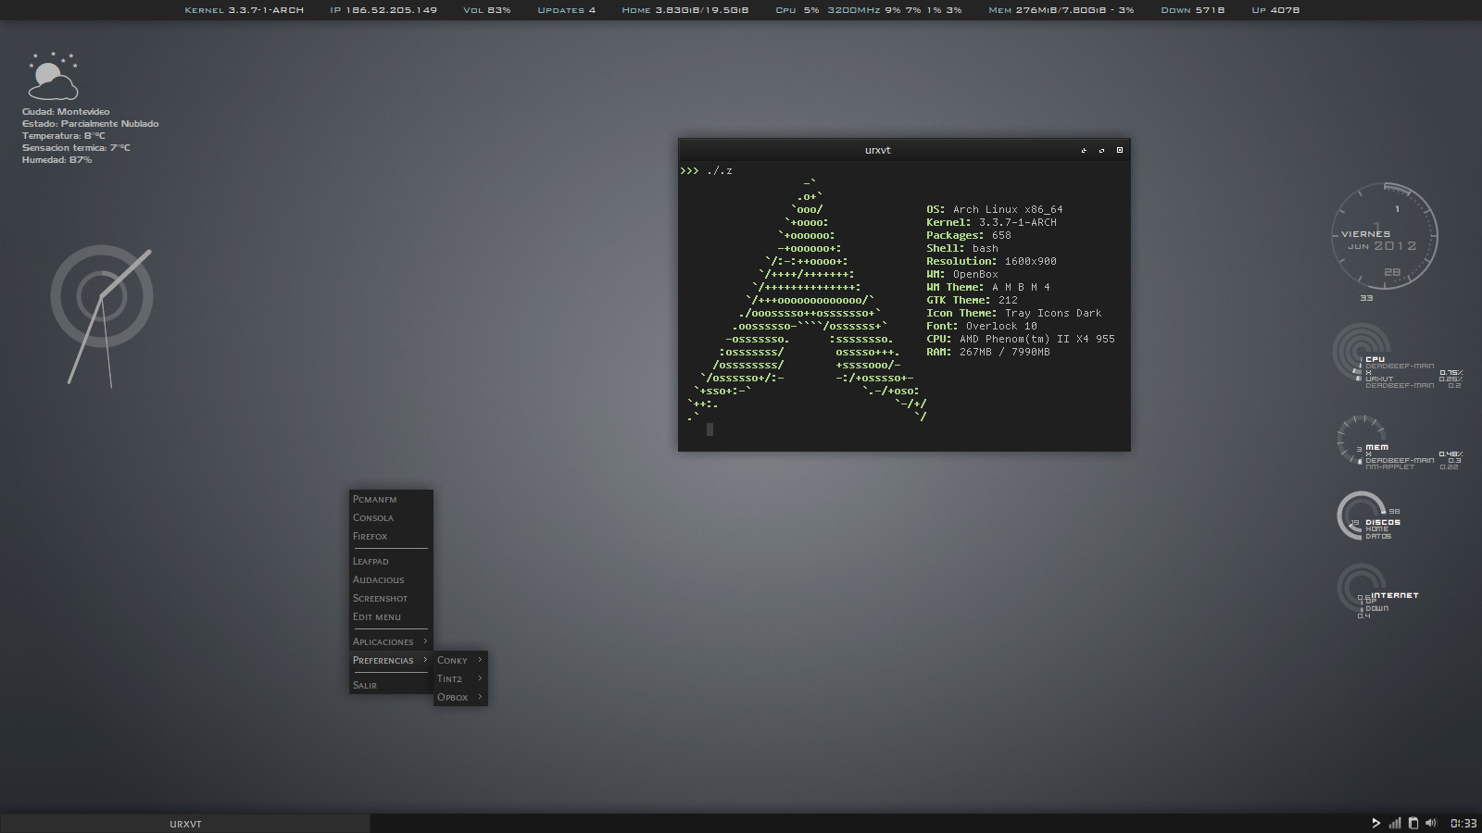Click the calendar ring showing Viernes
Screen dimensions: 1482x833
click(1384, 236)
